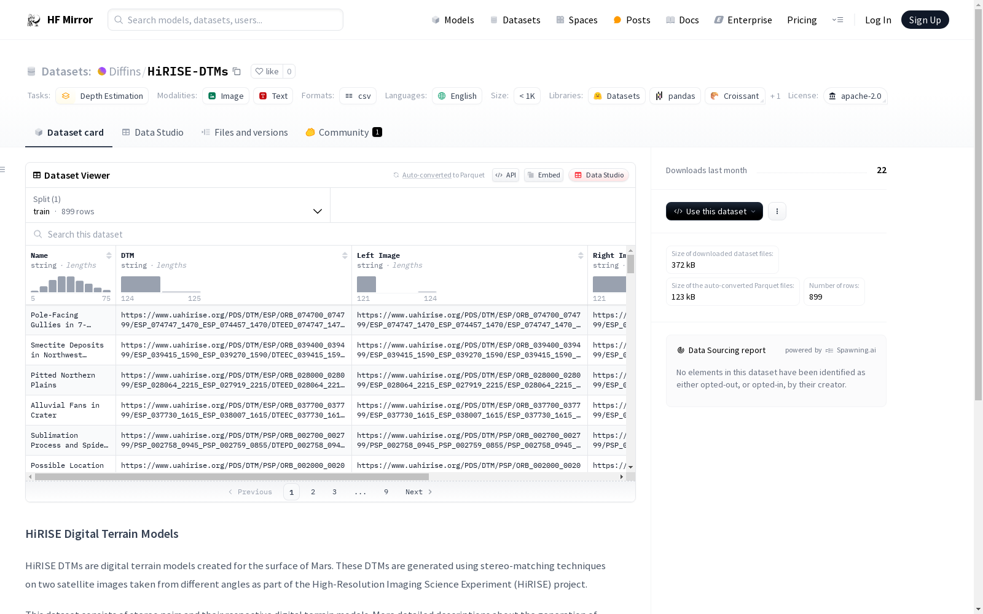This screenshot has height=614, width=983.
Task: Open the navigation more-menu icon
Action: 837,20
